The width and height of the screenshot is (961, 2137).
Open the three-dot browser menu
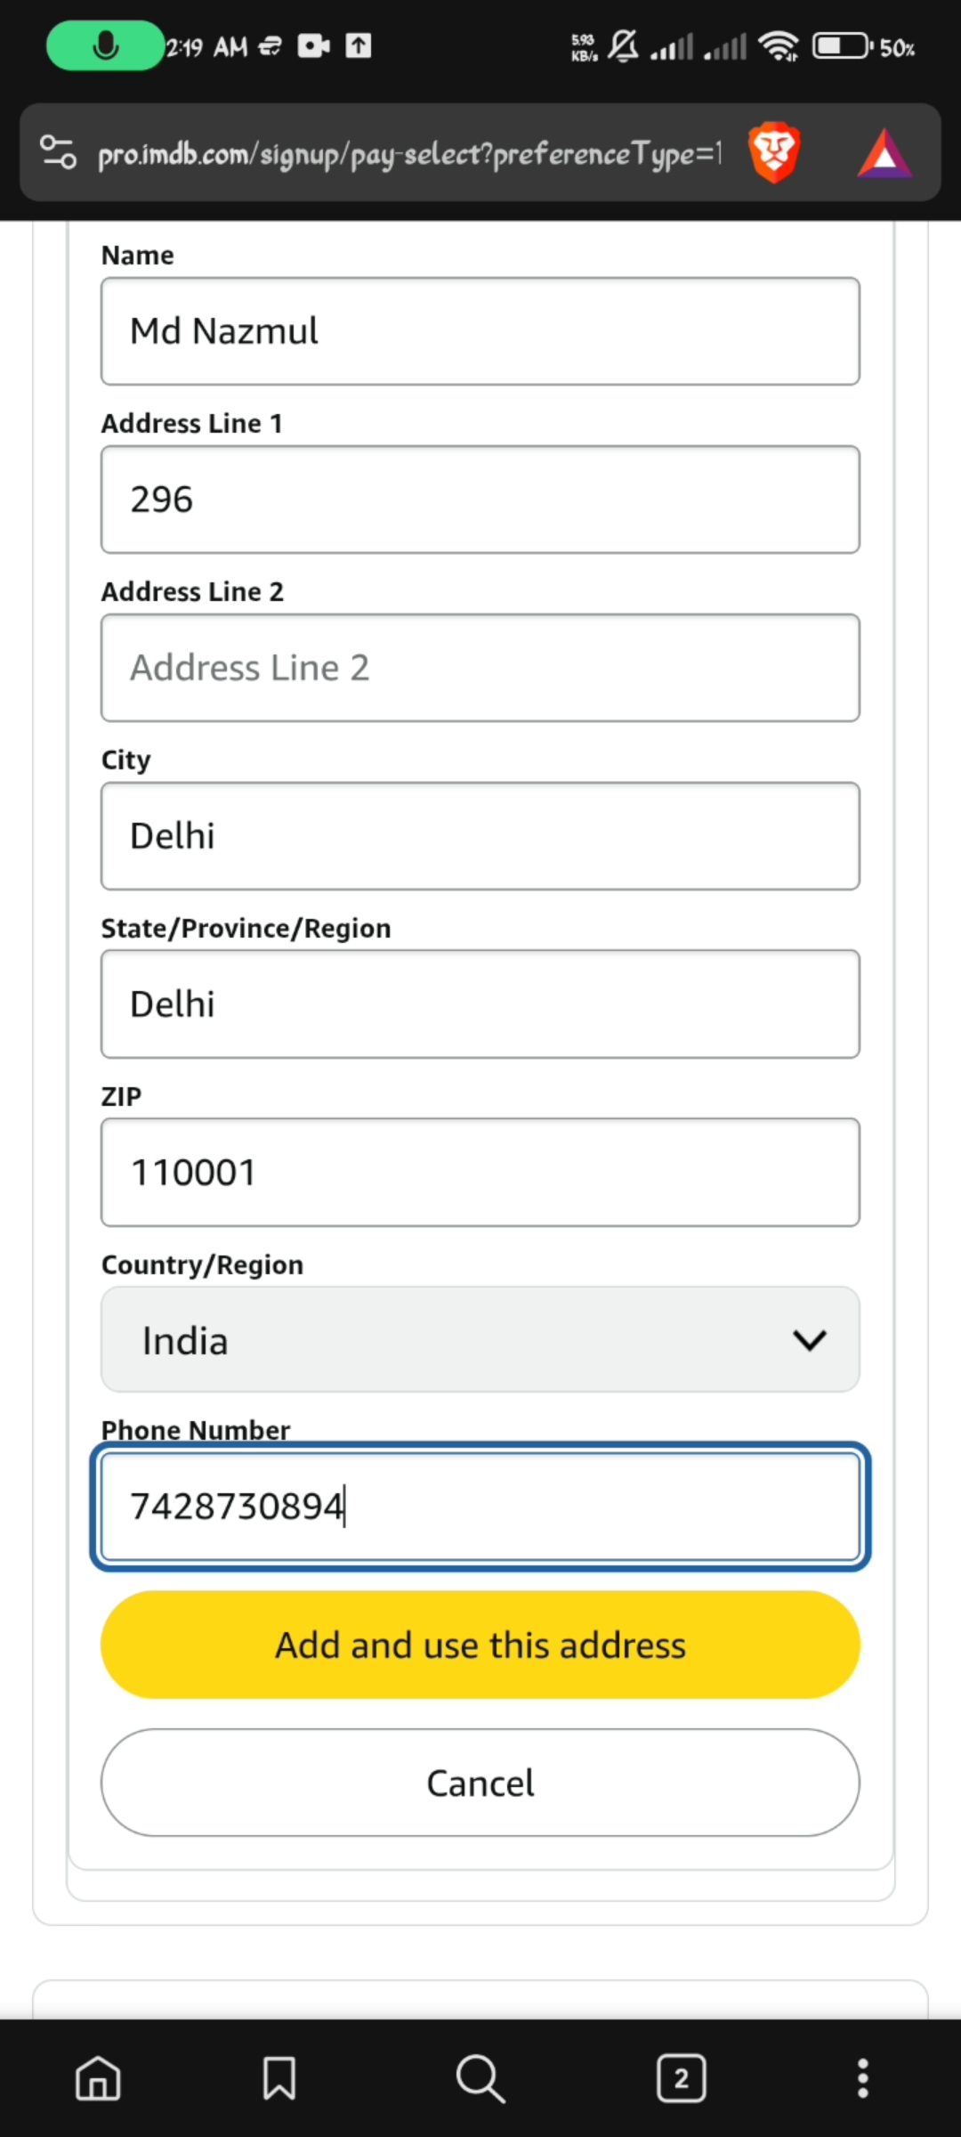pos(862,2078)
